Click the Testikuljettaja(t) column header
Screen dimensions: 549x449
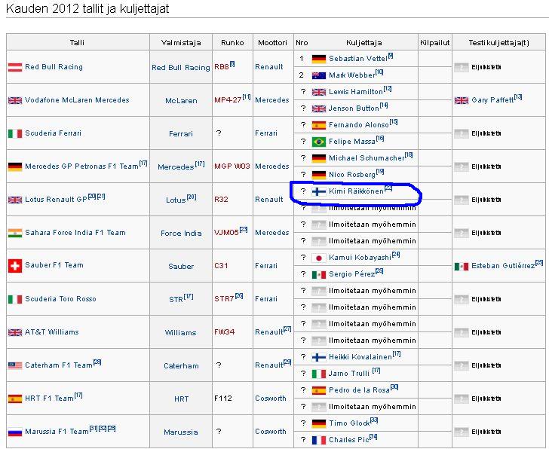coord(499,43)
